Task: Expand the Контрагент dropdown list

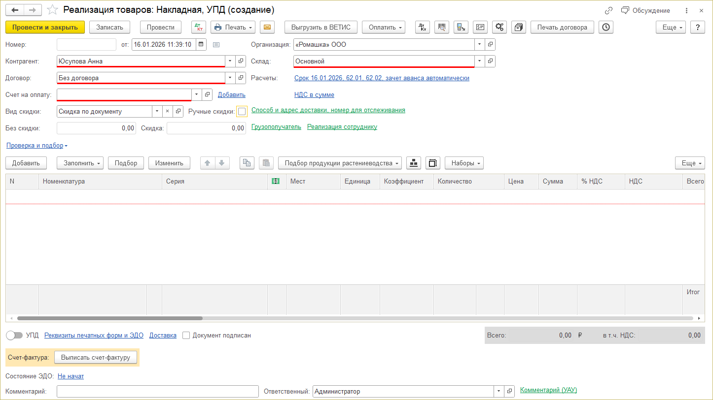Action: [229, 62]
